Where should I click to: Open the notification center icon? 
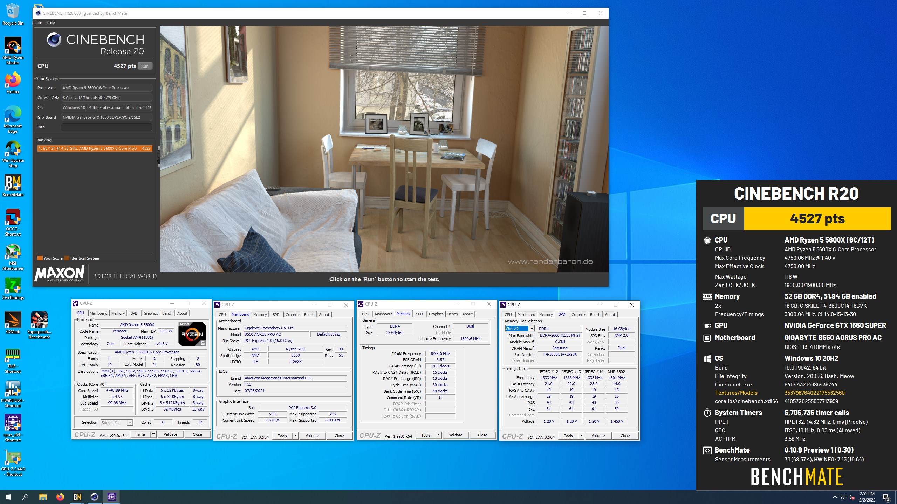point(886,497)
